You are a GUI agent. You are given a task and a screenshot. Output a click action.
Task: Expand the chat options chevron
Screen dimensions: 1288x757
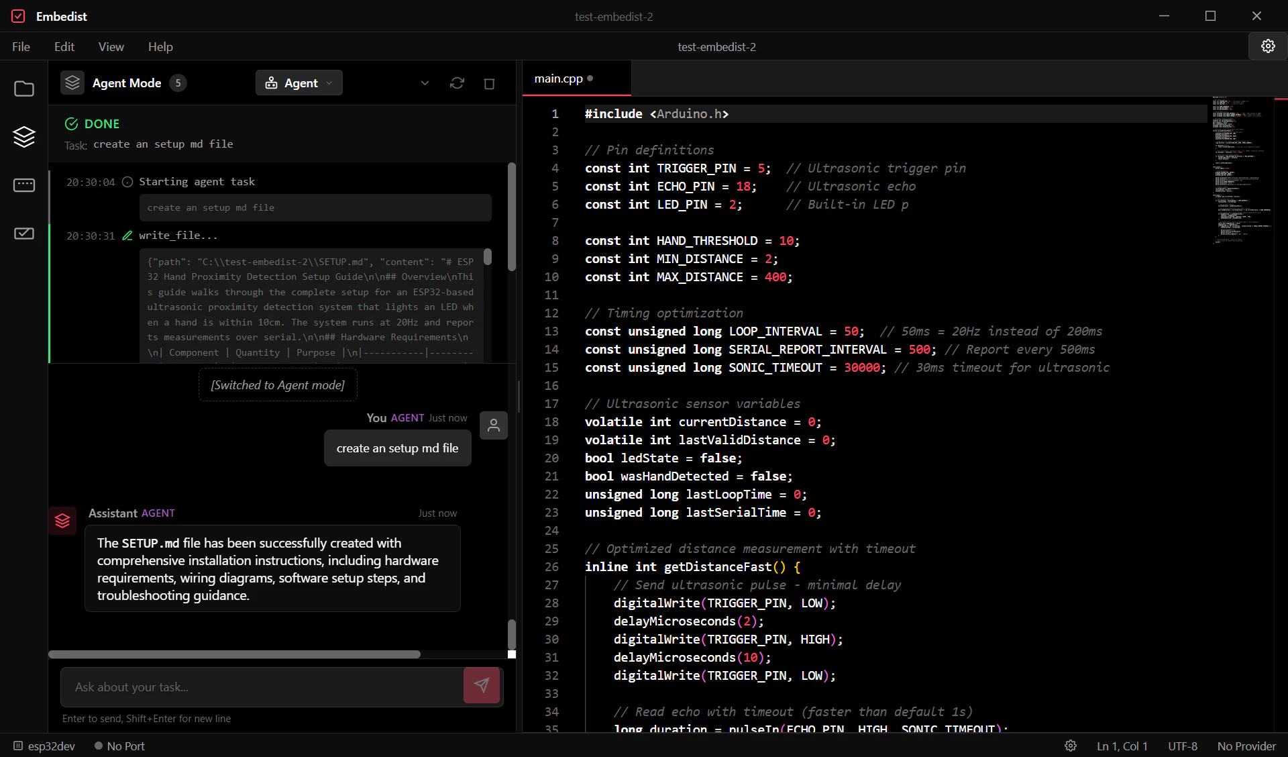point(424,83)
